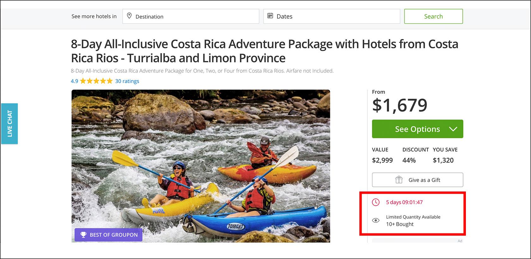Viewport: 531px width, 259px height.
Task: Expand the See Options chevron arrow
Action: 453,129
